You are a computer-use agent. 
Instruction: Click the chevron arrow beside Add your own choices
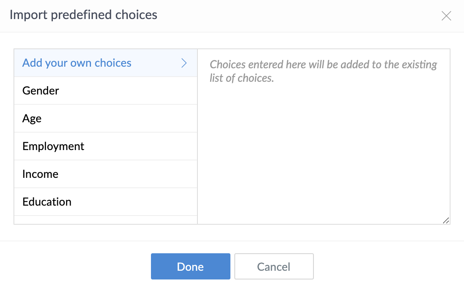tap(184, 63)
